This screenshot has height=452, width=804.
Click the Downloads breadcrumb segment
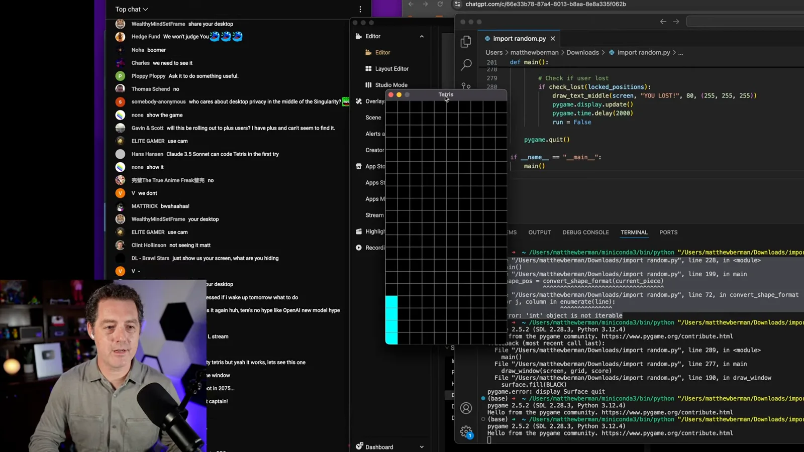582,52
